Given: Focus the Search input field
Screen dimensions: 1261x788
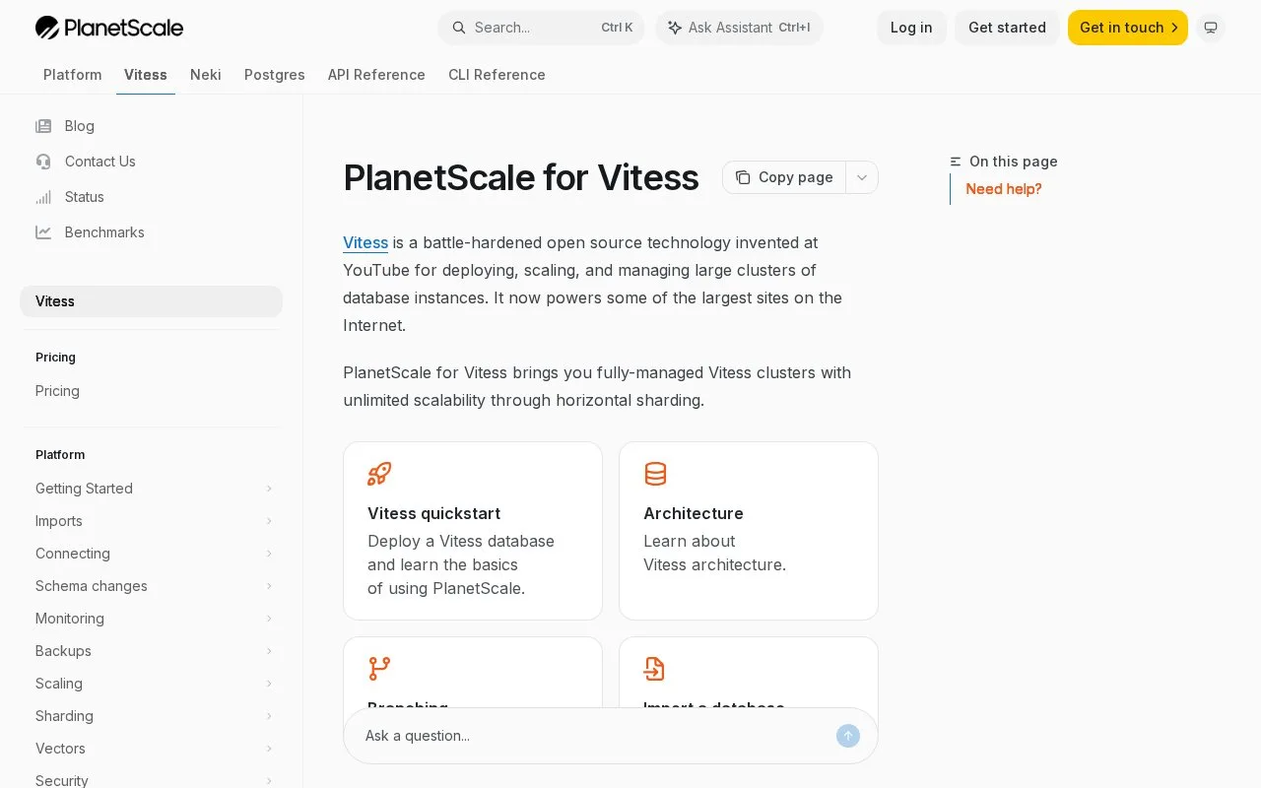Looking at the screenshot, I should click(x=541, y=28).
